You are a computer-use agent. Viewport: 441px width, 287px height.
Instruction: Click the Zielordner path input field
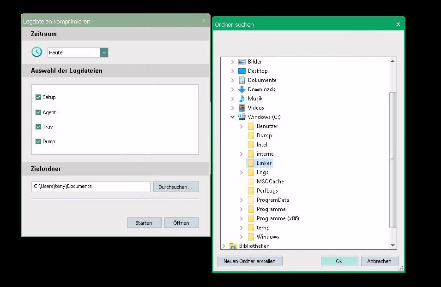(x=91, y=187)
